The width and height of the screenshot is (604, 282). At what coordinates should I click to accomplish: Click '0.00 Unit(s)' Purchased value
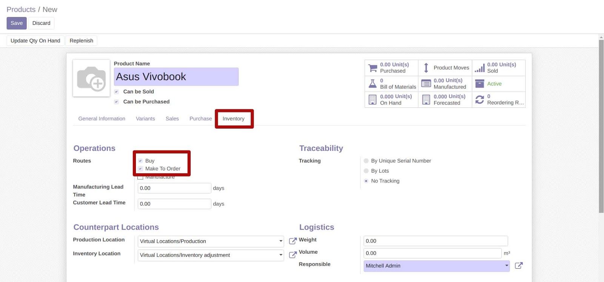[394, 64]
